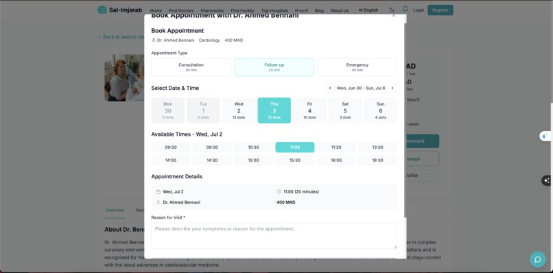Click Back to search results link
The height and width of the screenshot is (273, 553).
[121, 37]
